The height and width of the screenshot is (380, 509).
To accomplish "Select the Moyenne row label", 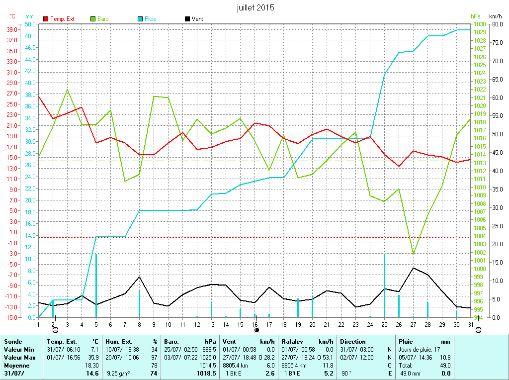I will click(17, 365).
